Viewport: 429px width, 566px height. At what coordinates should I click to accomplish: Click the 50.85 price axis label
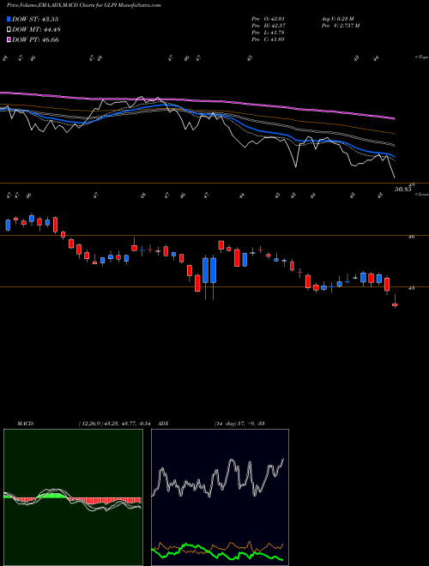click(x=403, y=189)
